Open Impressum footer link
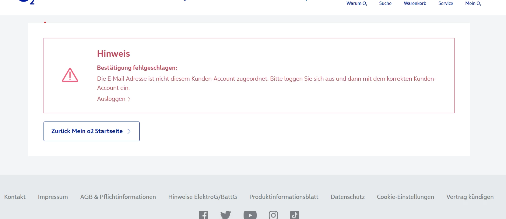506x219 pixels. click(53, 197)
